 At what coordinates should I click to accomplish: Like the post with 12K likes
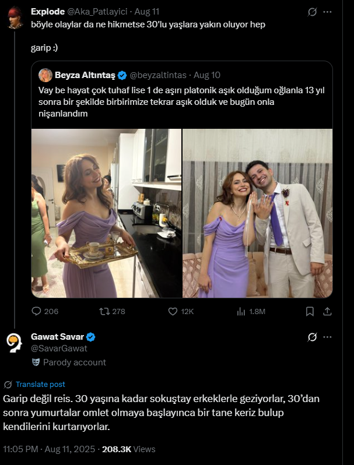click(173, 311)
